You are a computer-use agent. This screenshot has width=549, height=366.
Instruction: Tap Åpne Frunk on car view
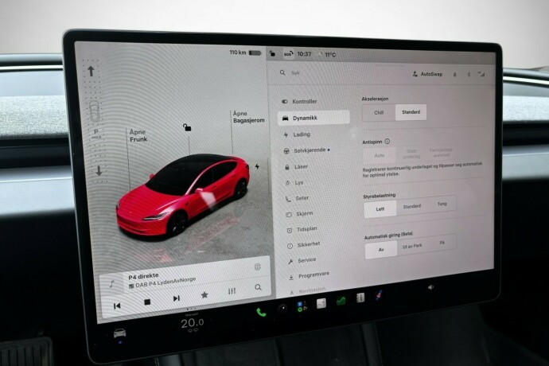(138, 135)
